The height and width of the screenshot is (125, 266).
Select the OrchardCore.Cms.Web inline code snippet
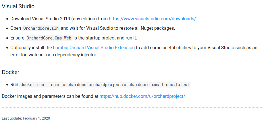coord(49,38)
